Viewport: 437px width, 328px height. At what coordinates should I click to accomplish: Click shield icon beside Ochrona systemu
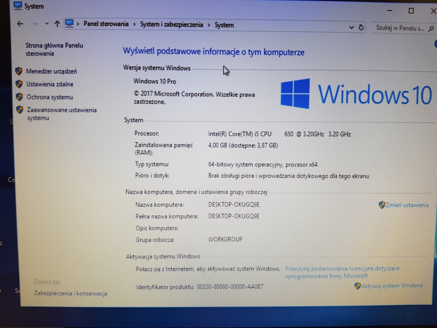click(19, 97)
